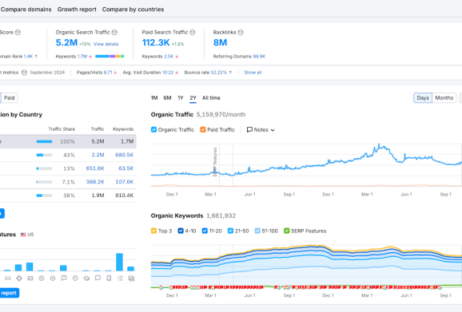Screen dimensions: 462x312
Task: Uncheck the Top 3 keywords checkbox
Action: pyautogui.click(x=153, y=231)
